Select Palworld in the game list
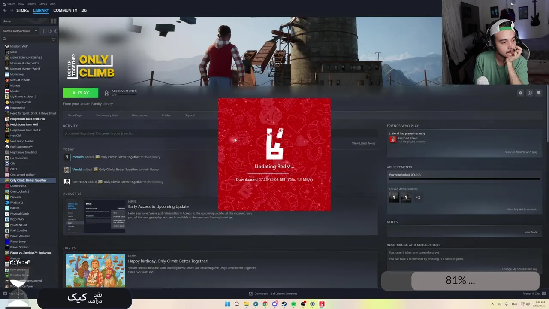The width and height of the screenshot is (549, 309). pyautogui.click(x=15, y=197)
